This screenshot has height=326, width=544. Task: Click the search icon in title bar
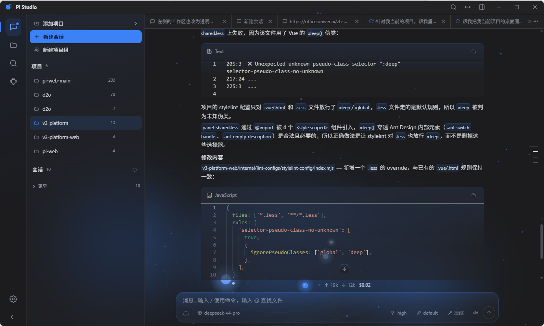coord(453,7)
